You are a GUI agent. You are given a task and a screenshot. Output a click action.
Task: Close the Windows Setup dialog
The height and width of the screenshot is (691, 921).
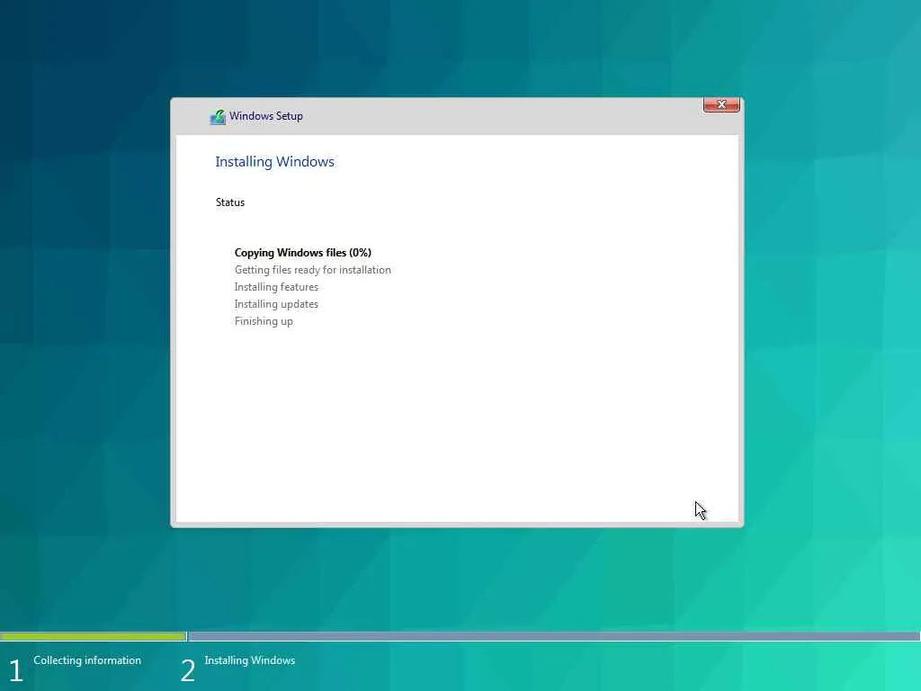point(721,104)
